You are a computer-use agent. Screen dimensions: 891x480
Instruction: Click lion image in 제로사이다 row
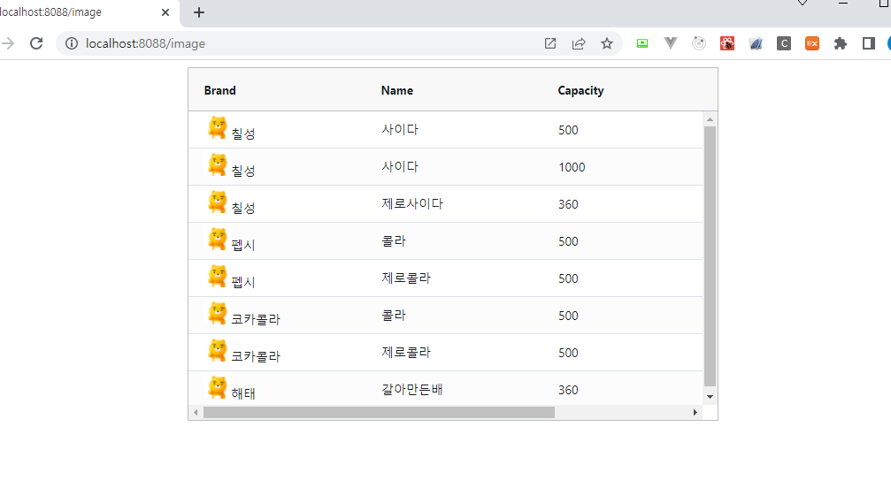pos(217,202)
